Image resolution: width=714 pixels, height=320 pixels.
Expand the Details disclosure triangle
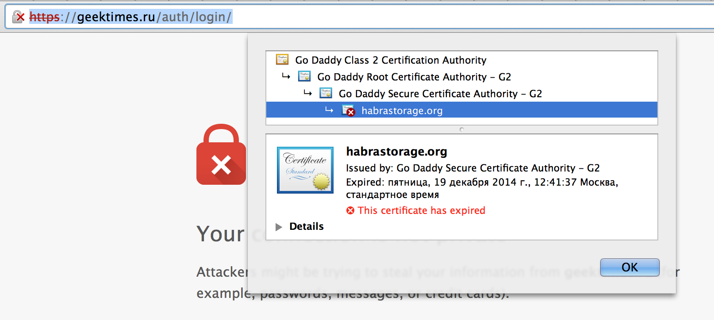pos(279,227)
